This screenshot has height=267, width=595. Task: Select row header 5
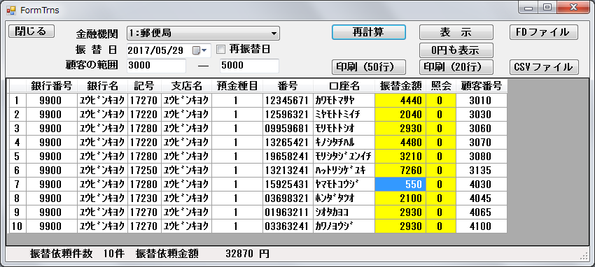[x=17, y=157]
